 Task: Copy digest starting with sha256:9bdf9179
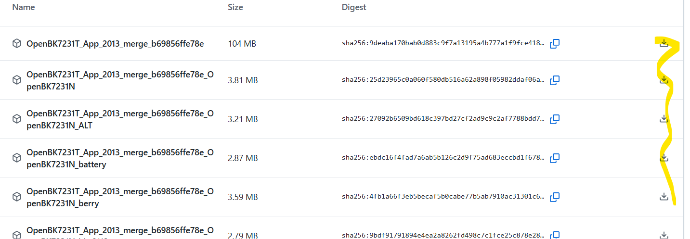[x=555, y=235]
